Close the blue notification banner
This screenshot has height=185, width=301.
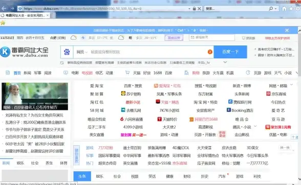click(287, 30)
